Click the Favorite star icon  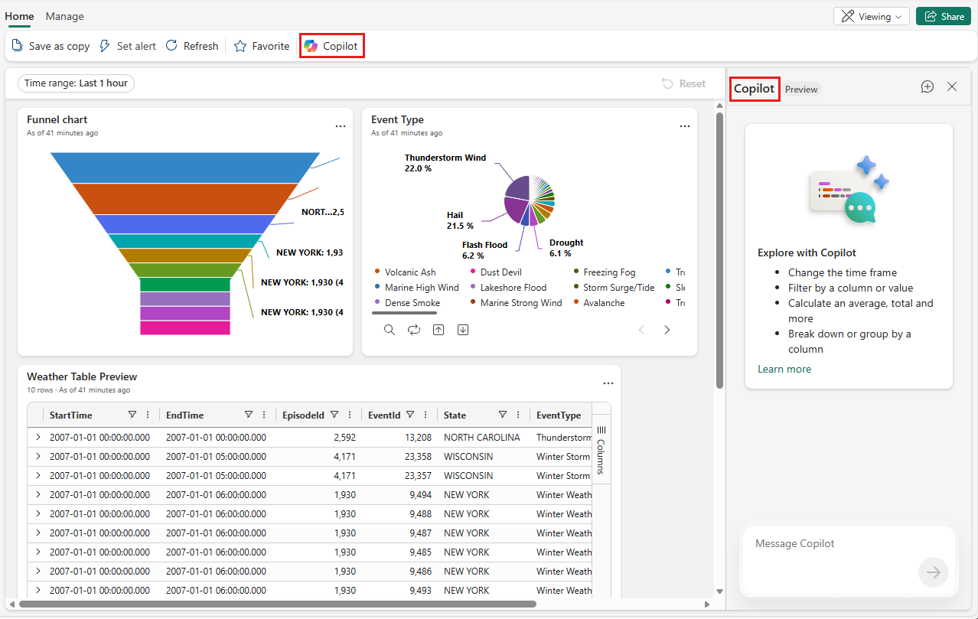tap(262, 46)
